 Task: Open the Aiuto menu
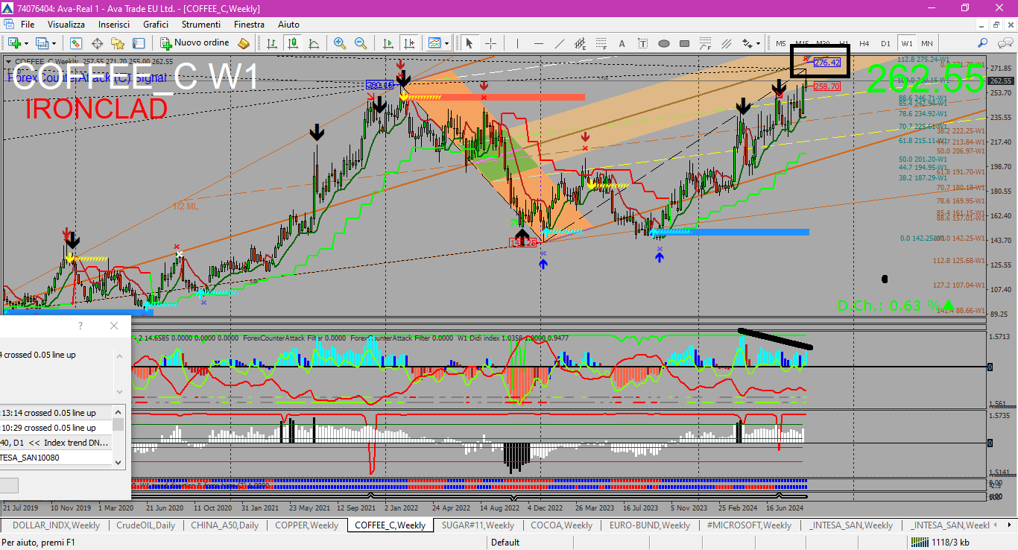point(288,25)
